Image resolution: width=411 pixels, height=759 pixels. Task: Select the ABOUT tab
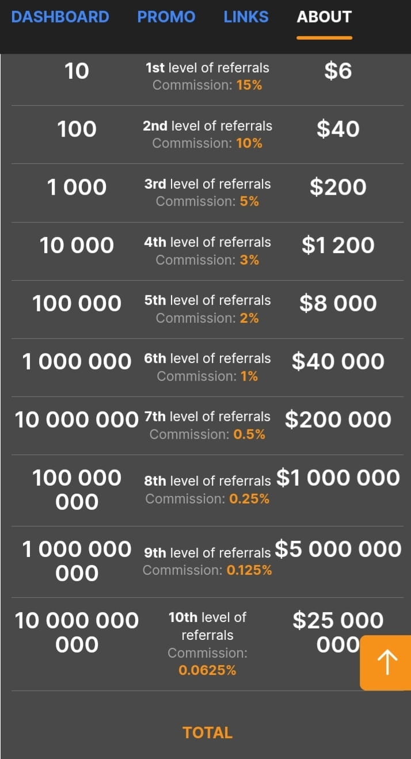[324, 17]
